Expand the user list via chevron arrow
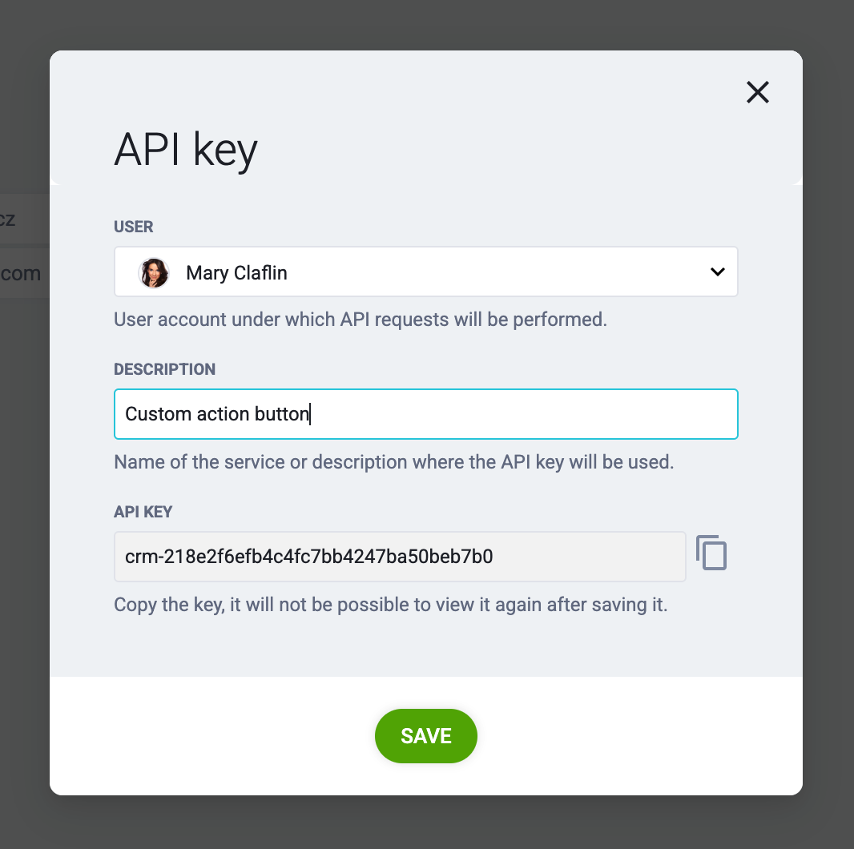The width and height of the screenshot is (854, 849). click(x=718, y=272)
